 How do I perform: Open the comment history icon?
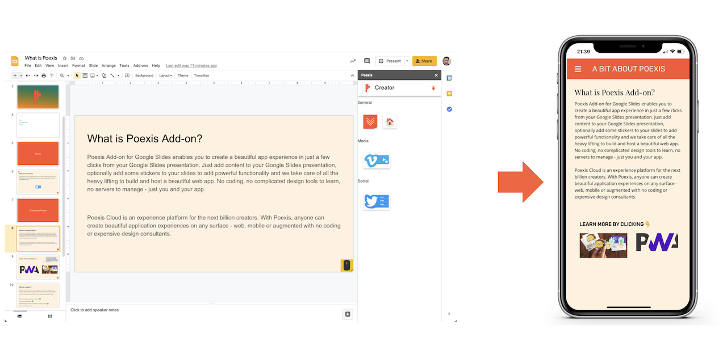(367, 61)
